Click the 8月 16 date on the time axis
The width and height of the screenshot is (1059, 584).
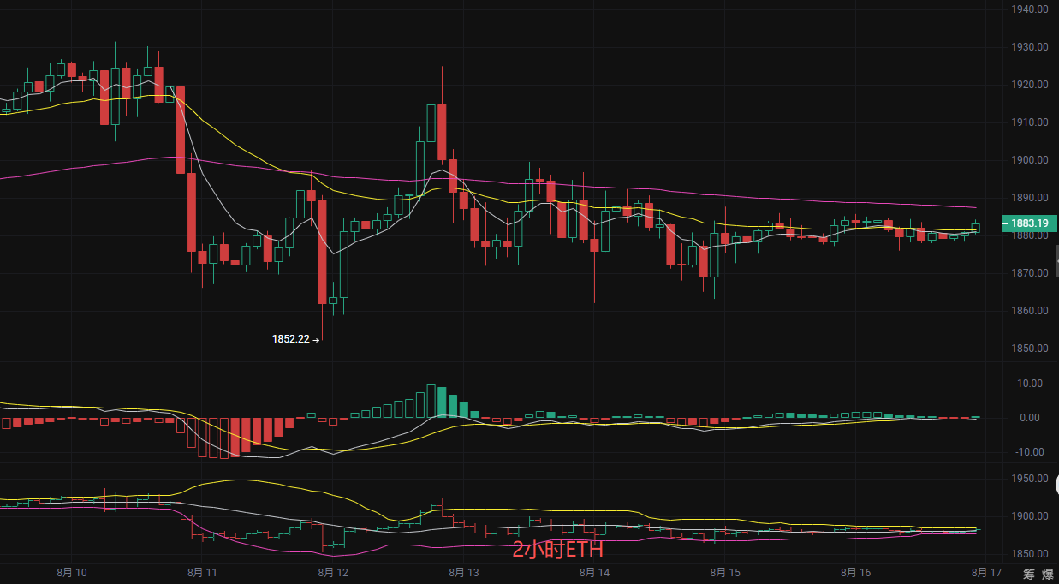coord(855,572)
